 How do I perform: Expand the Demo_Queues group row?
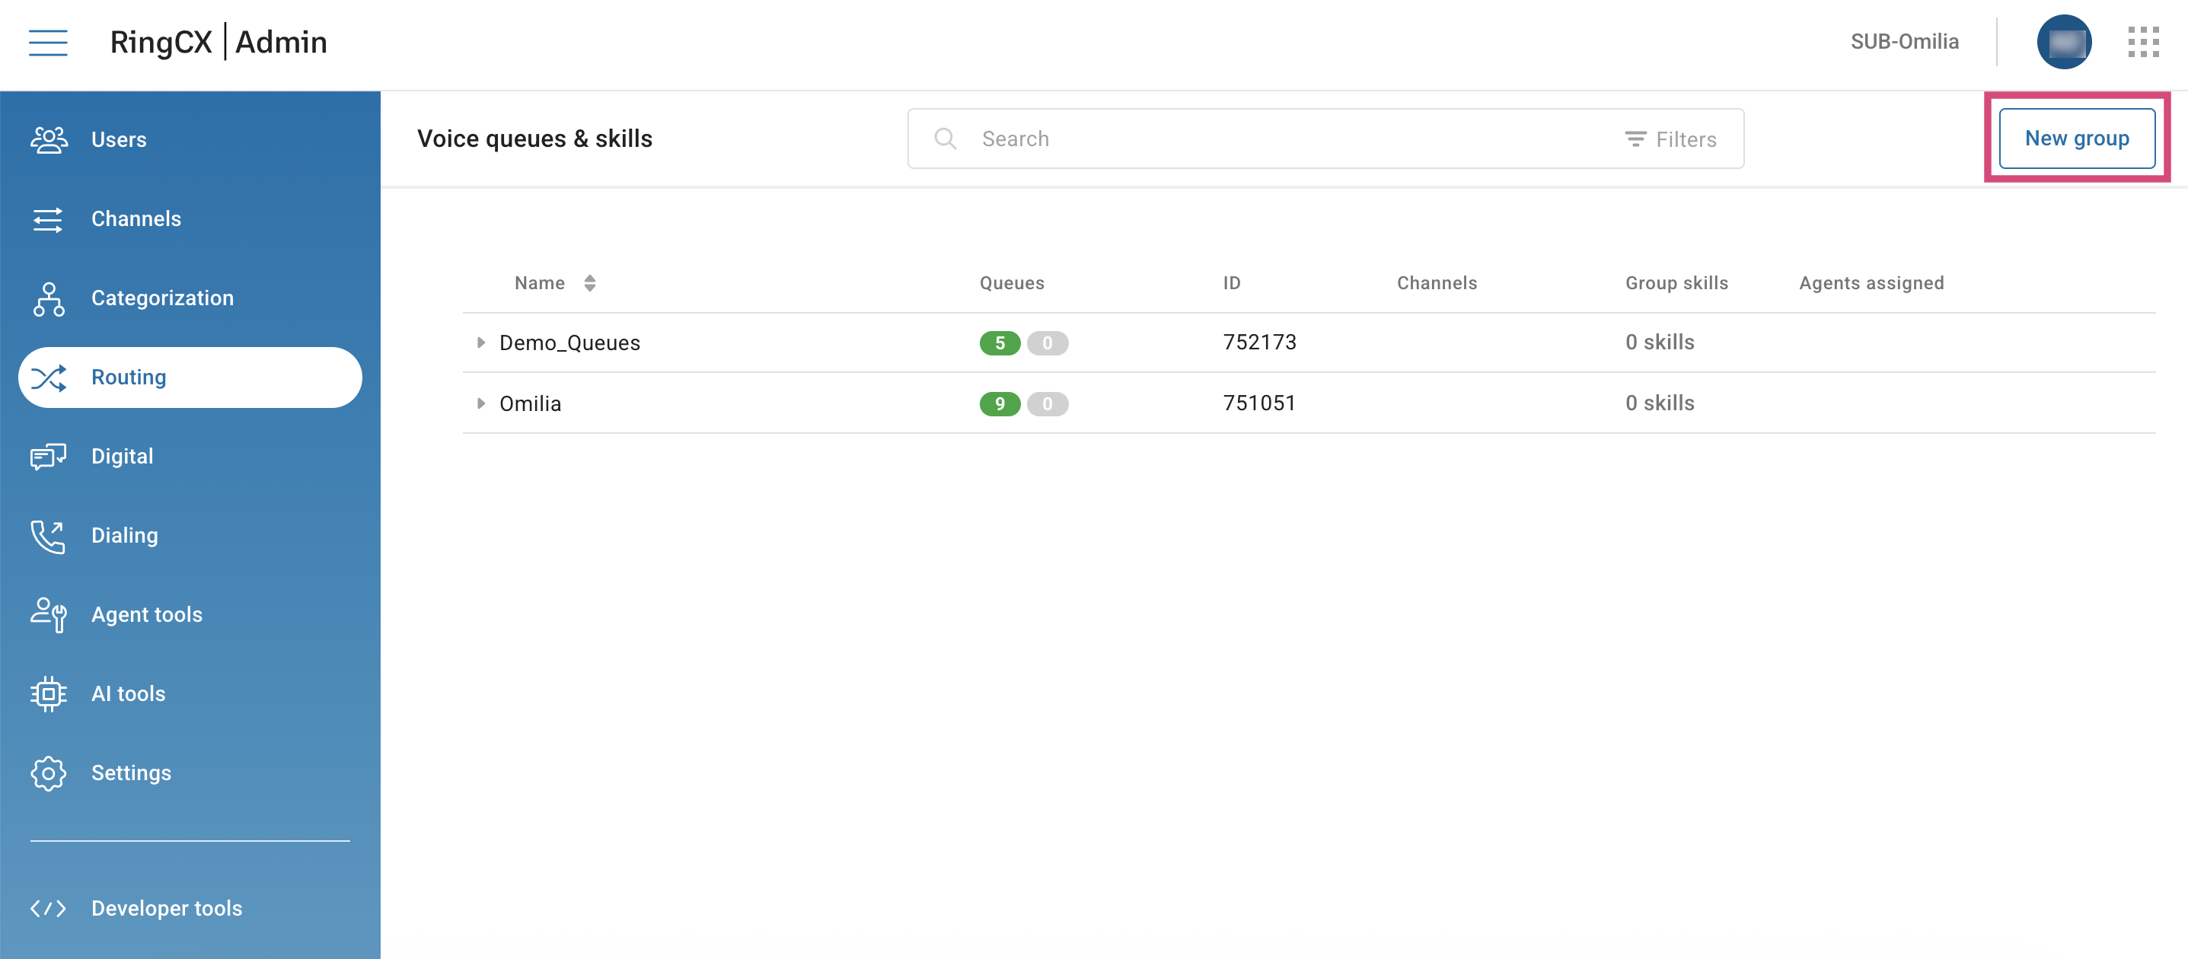(480, 342)
